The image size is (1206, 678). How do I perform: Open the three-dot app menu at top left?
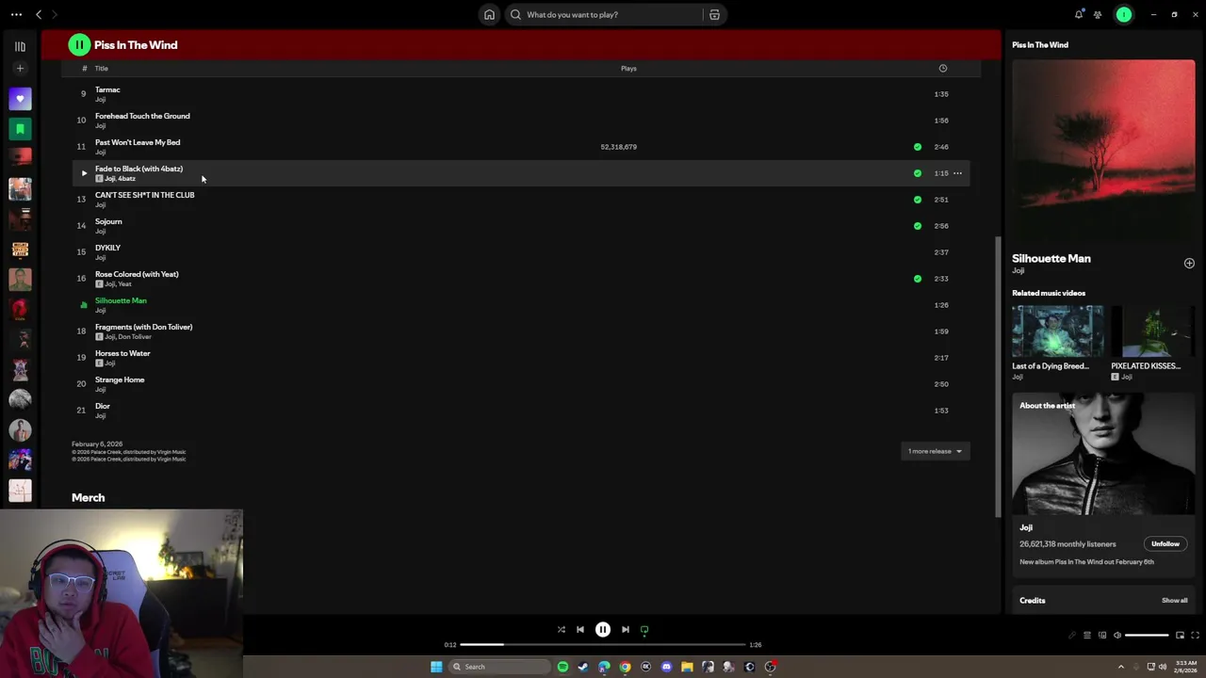tap(16, 14)
